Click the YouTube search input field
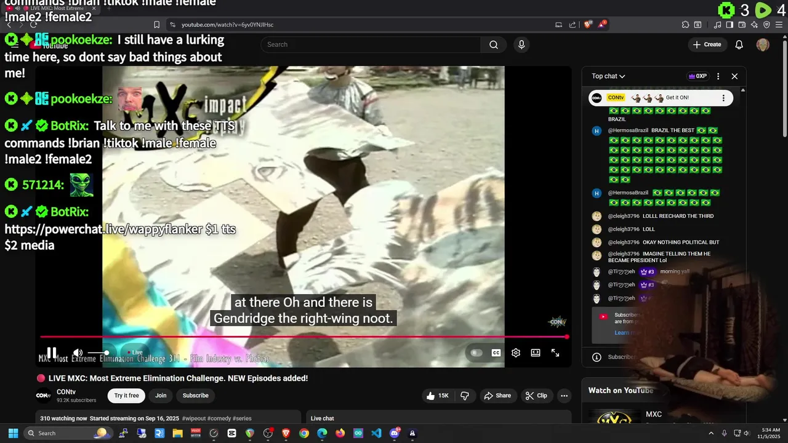The image size is (788, 443). pyautogui.click(x=371, y=44)
